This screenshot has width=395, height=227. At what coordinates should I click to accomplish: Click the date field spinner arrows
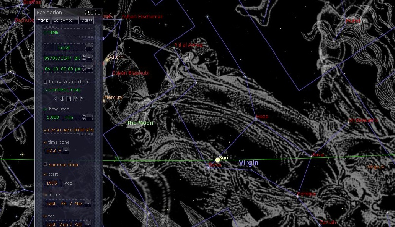pos(84,58)
